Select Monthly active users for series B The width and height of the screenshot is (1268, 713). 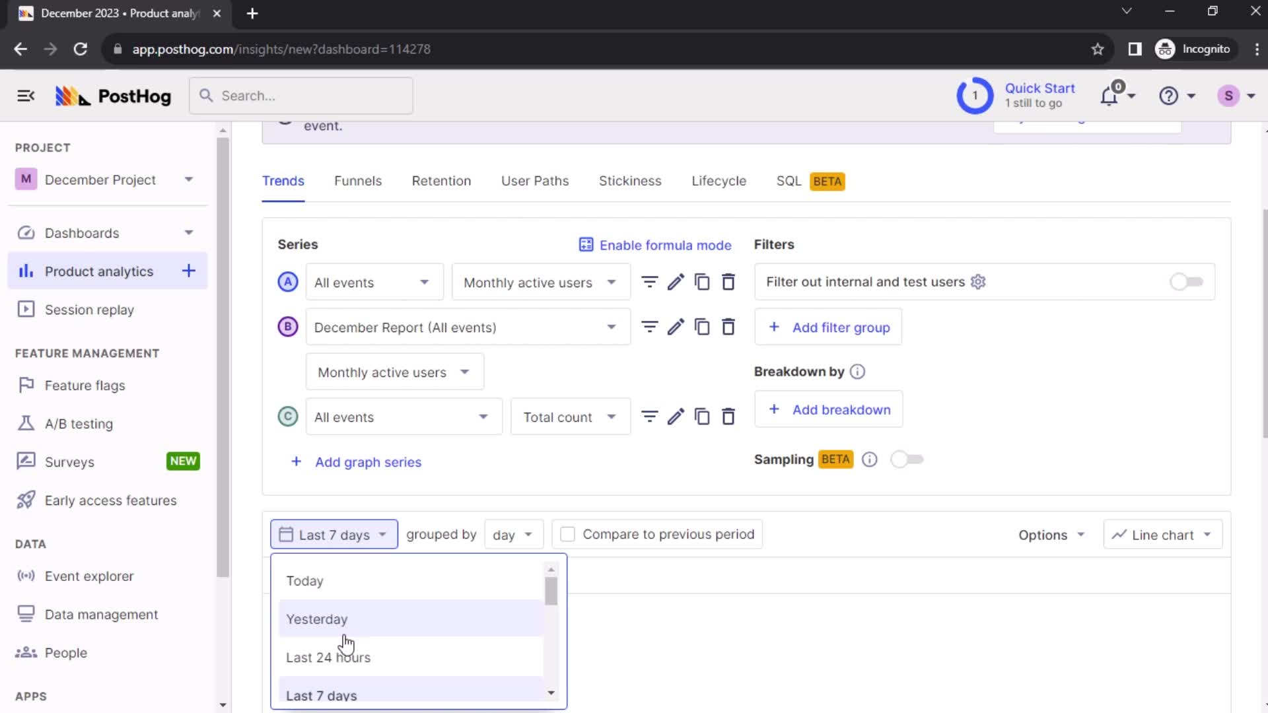click(394, 372)
